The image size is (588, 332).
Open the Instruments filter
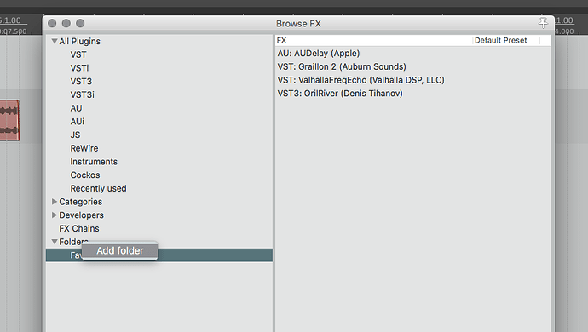[x=94, y=162]
